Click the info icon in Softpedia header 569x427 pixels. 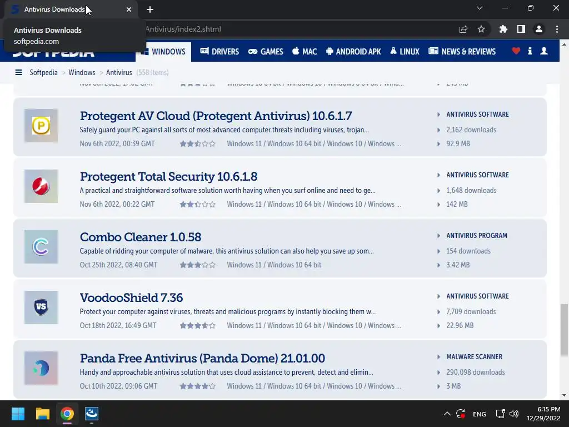point(530,51)
